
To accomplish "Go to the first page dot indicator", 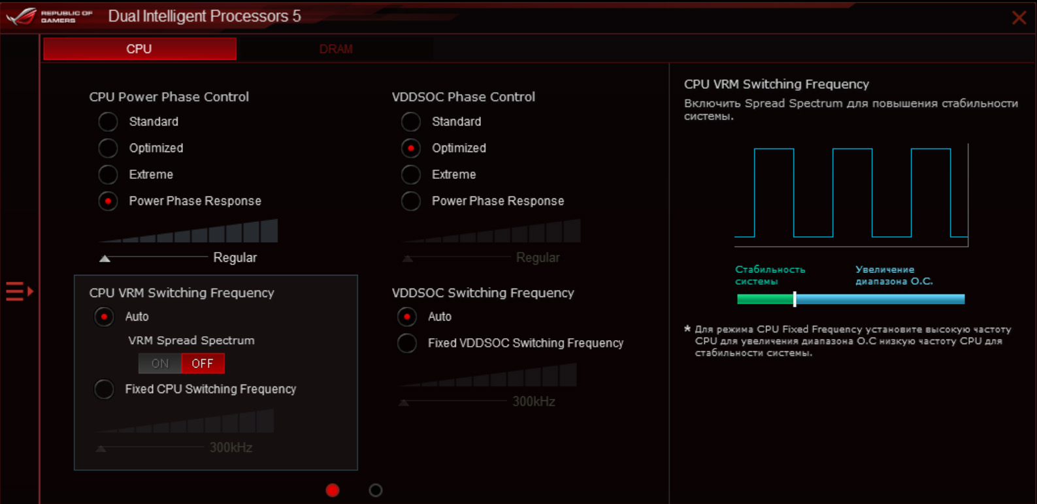I will point(333,490).
